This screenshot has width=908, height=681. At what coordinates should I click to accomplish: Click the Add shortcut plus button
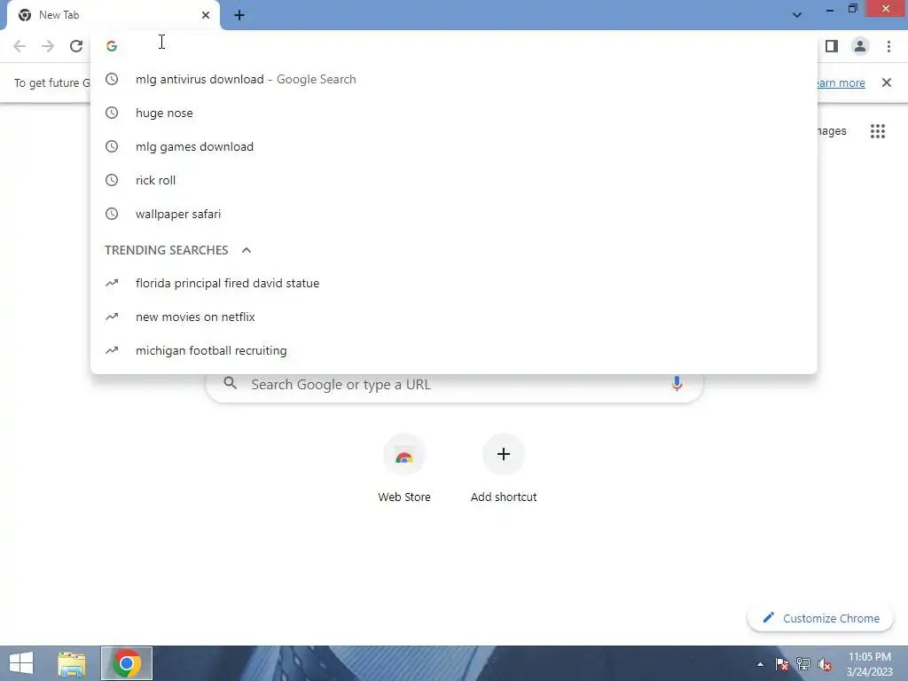click(x=504, y=454)
